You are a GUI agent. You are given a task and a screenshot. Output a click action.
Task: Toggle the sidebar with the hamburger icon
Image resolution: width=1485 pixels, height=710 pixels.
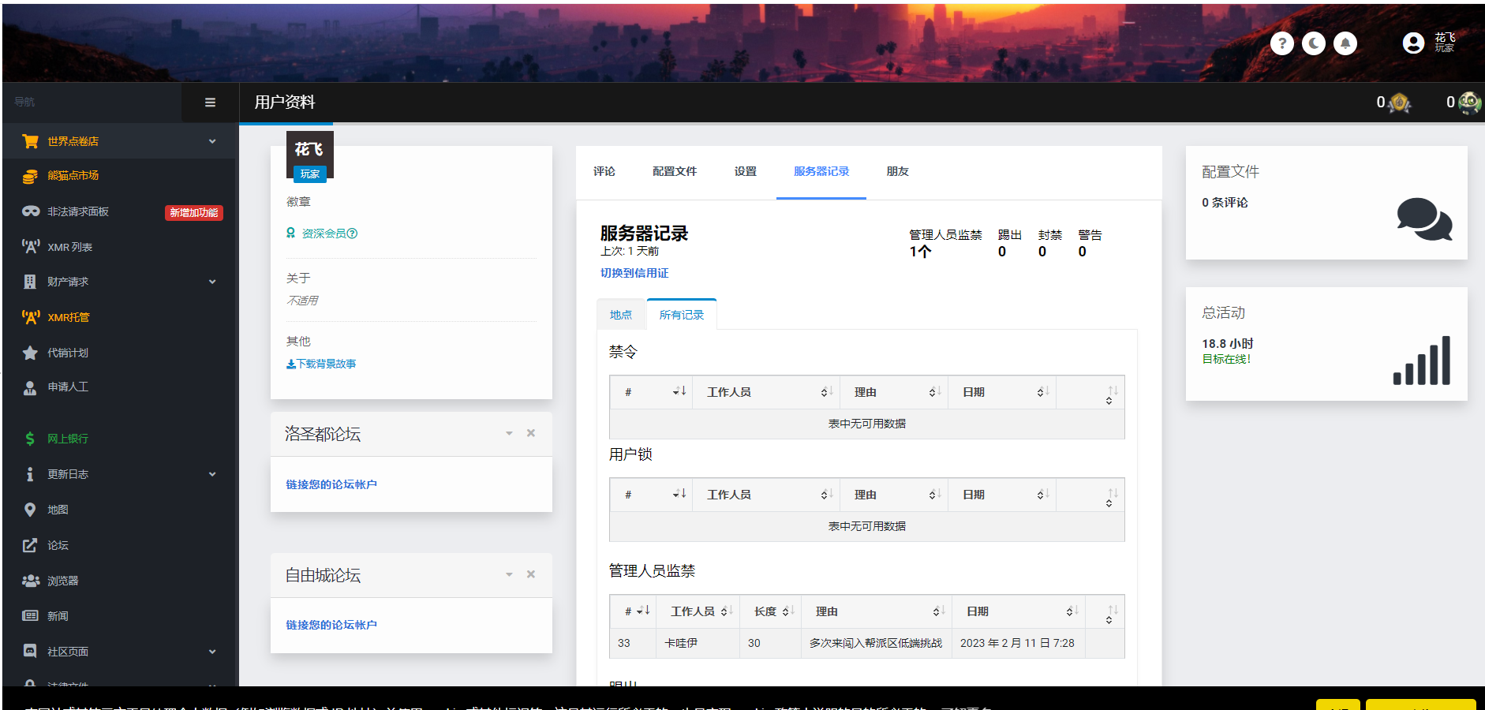[210, 103]
